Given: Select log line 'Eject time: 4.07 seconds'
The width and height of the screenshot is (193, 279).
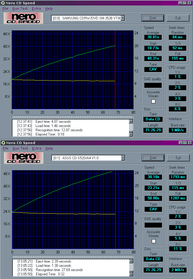Looking at the screenshot, I should 44,122.
